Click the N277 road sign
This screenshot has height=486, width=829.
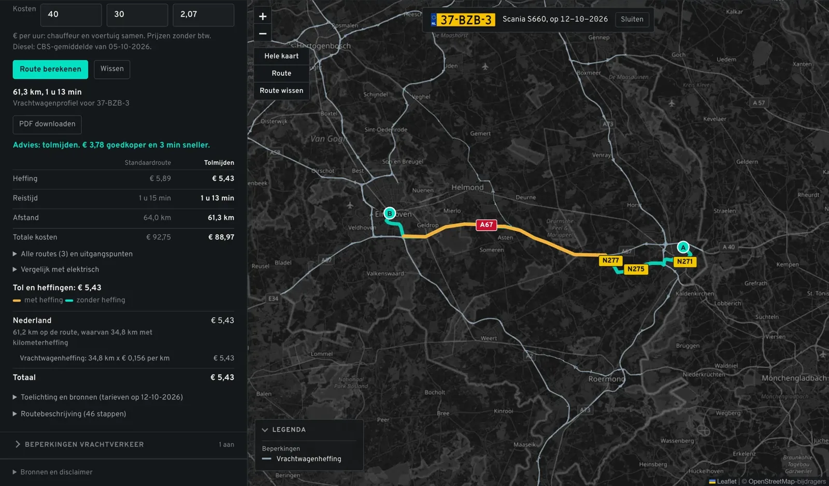(x=610, y=261)
